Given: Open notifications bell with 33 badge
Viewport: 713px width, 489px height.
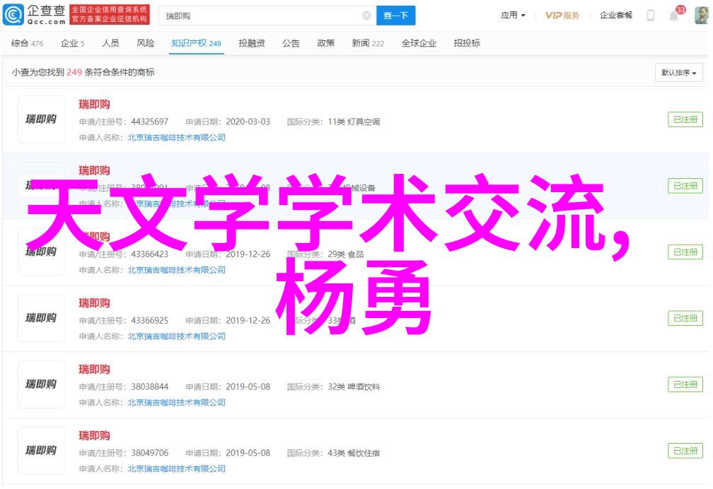Looking at the screenshot, I should 675,14.
